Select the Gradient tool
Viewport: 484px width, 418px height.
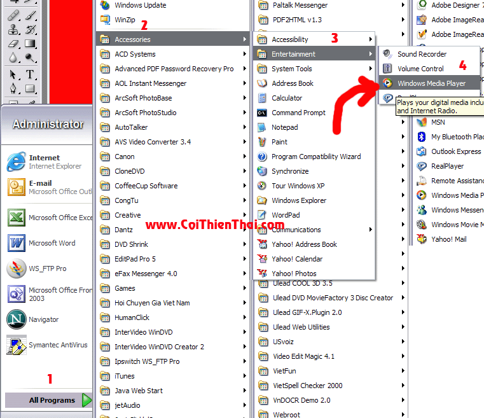[x=31, y=44]
